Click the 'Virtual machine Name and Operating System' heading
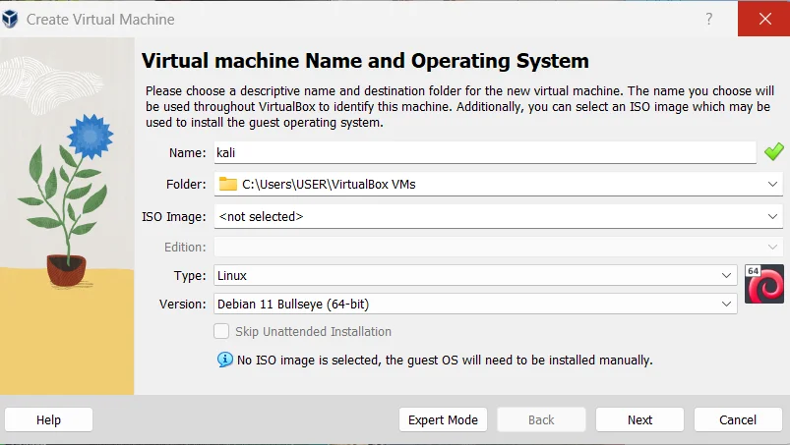The height and width of the screenshot is (445, 790). [x=365, y=61]
